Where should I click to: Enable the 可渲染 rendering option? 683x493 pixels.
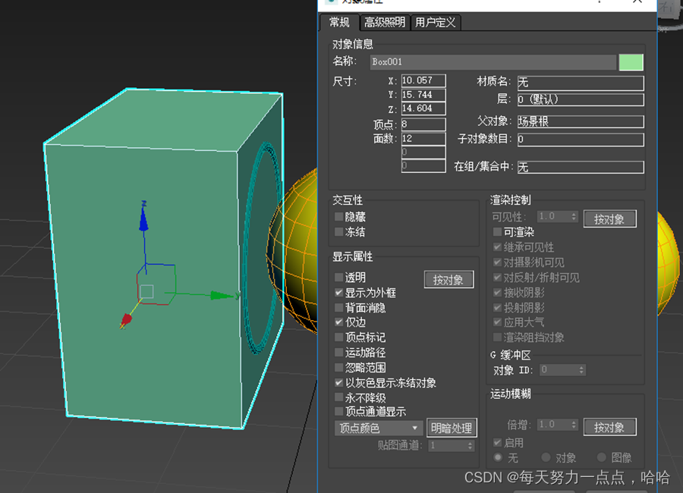[498, 231]
